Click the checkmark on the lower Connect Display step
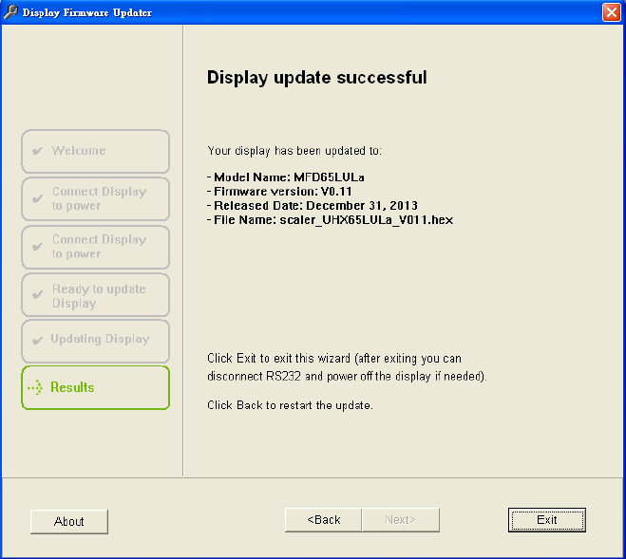 coord(37,247)
